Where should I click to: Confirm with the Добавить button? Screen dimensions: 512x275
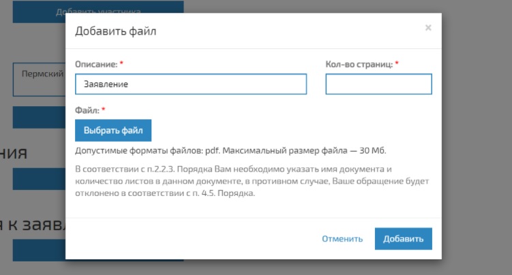coord(404,239)
